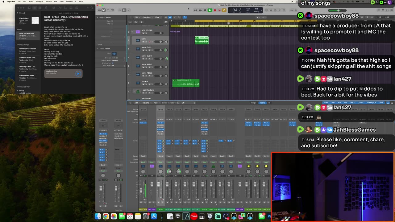The image size is (395, 222).
Task: Collapse the Track: Verse inspector section
Action: pos(98,49)
